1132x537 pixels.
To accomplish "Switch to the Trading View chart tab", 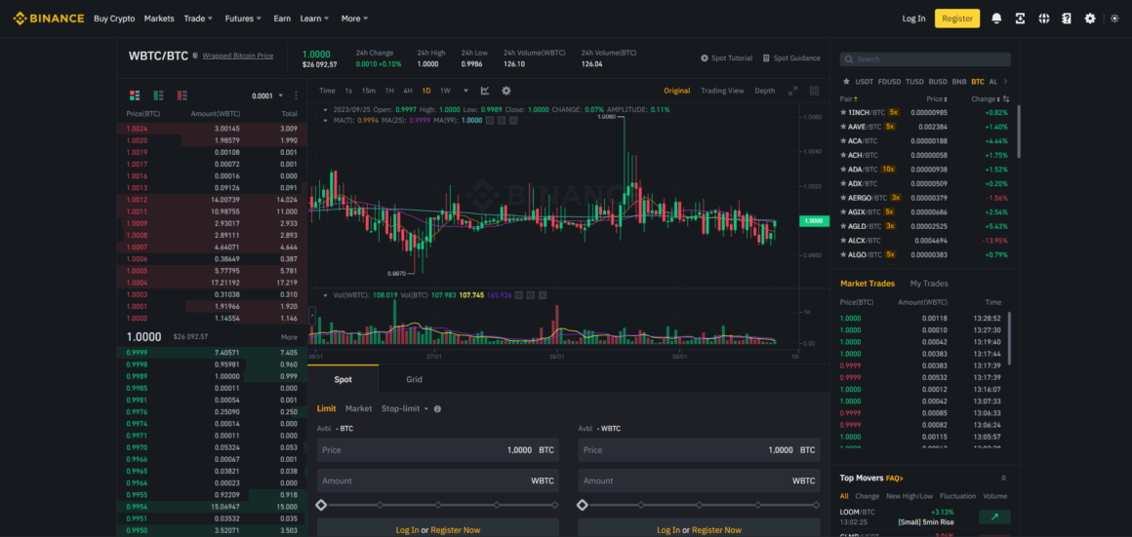I will point(721,91).
